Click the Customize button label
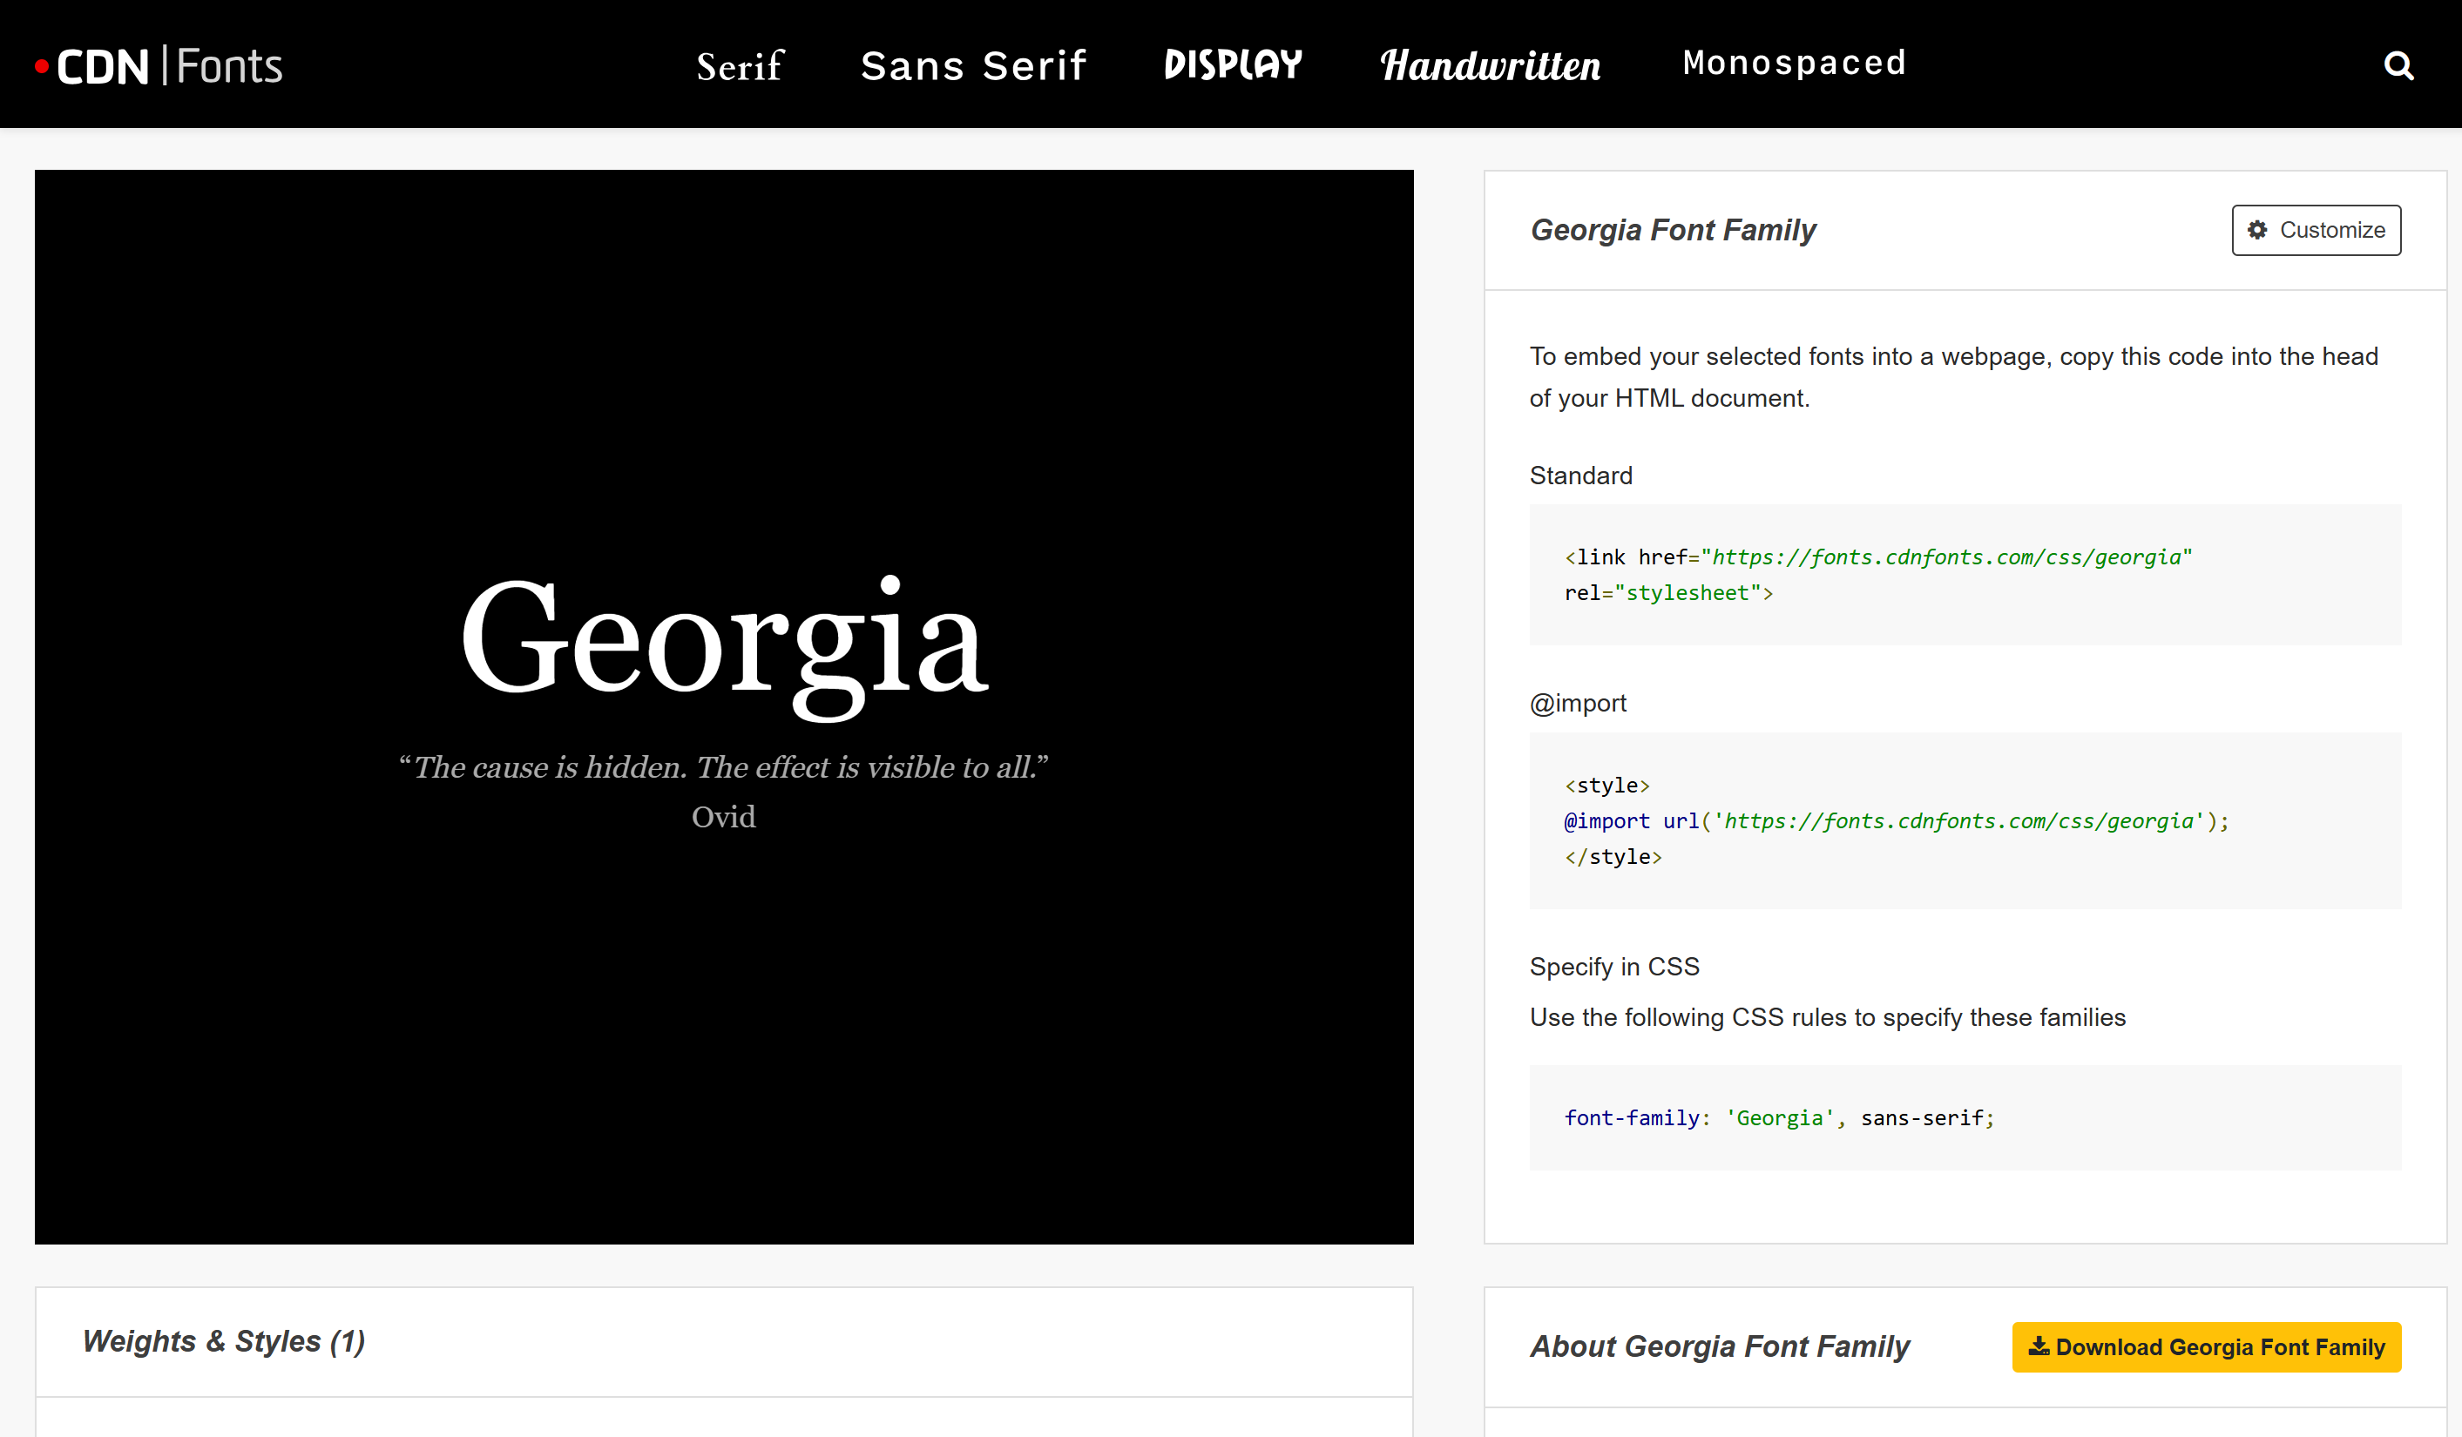Viewport: 2462px width, 1437px height. [x=2332, y=230]
